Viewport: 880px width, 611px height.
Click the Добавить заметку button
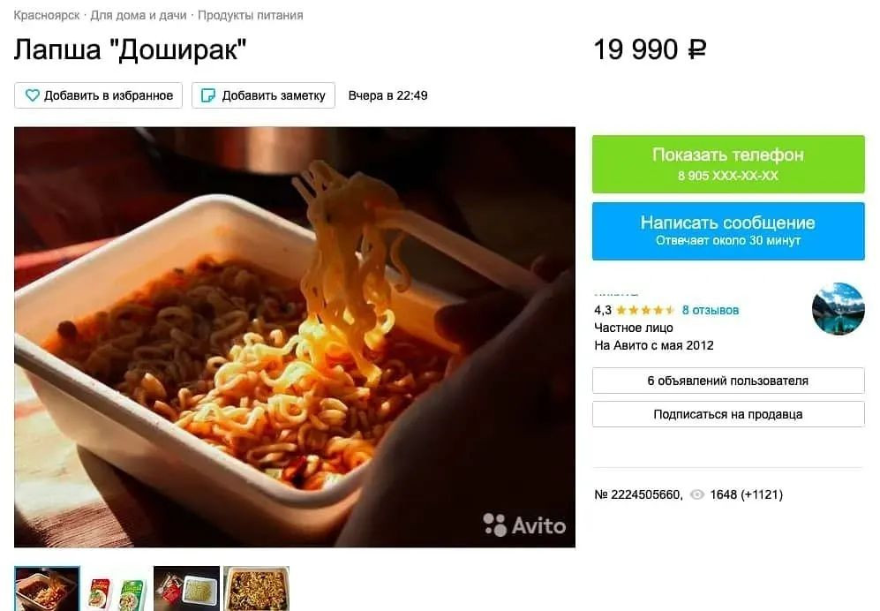click(263, 95)
